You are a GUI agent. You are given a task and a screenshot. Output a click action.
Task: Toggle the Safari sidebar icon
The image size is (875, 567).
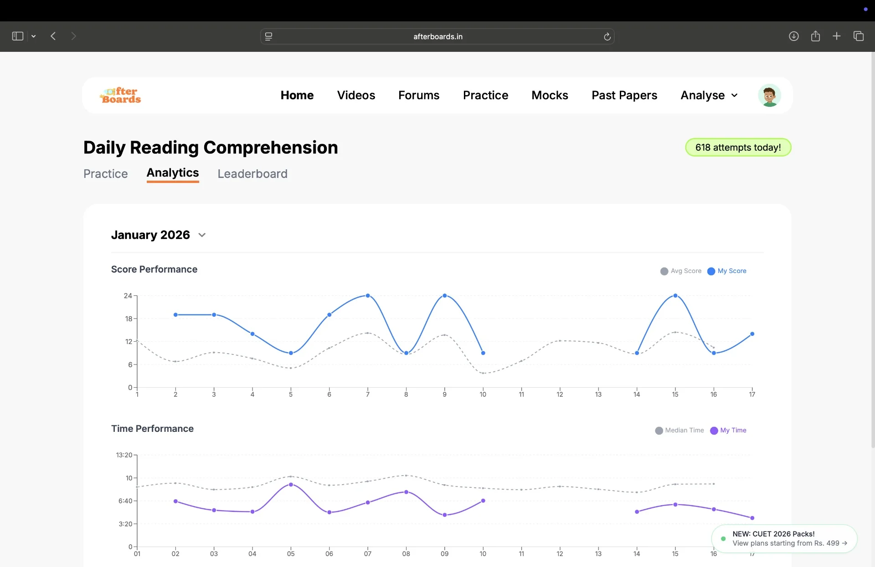17,36
